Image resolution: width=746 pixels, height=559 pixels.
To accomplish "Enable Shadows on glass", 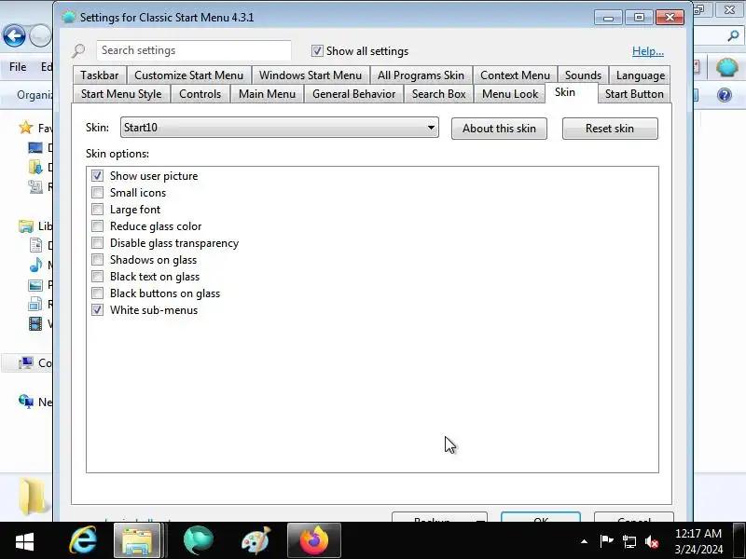I will 98,260.
